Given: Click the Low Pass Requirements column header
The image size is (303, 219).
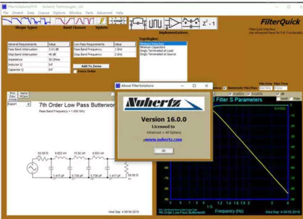Looking at the screenshot, I should coord(94,44).
